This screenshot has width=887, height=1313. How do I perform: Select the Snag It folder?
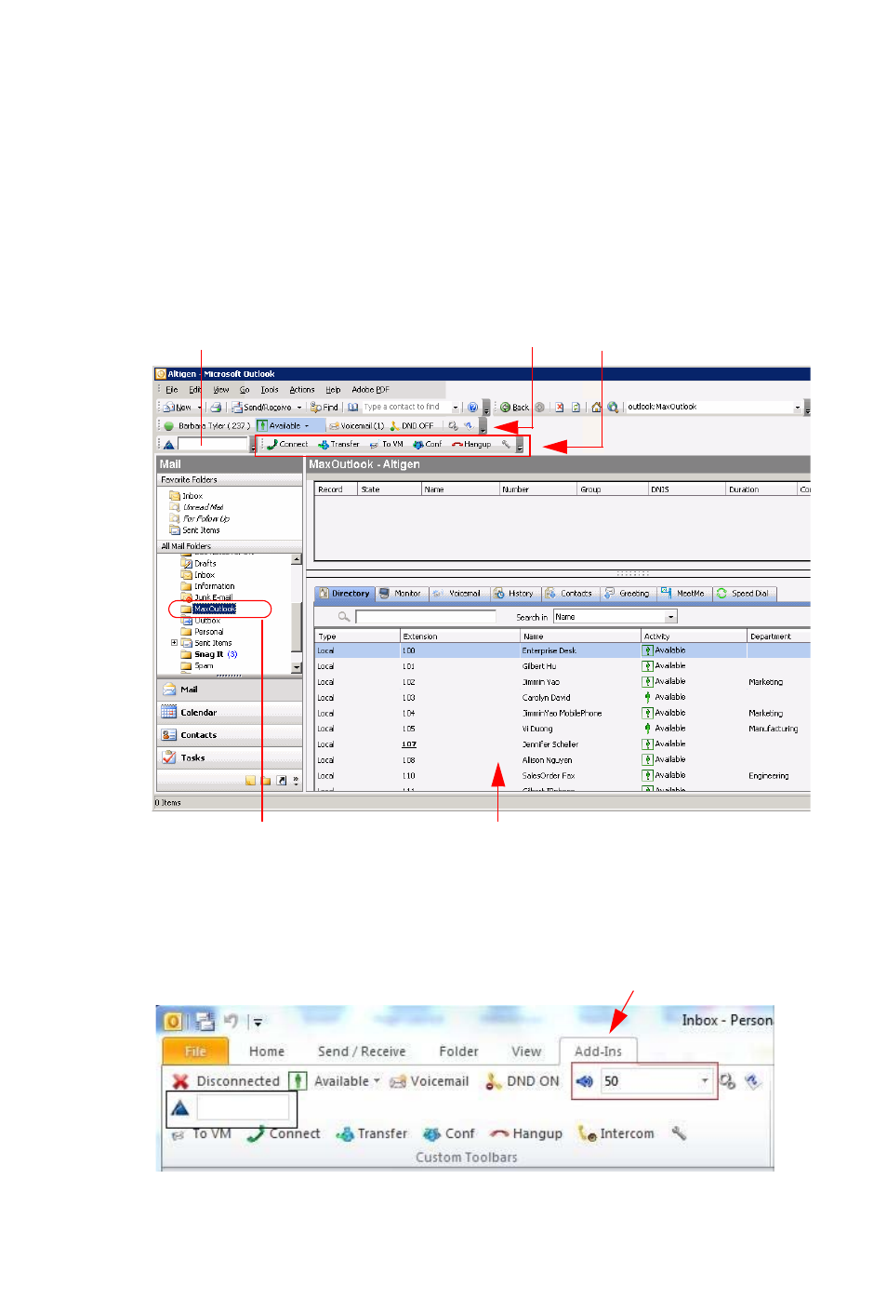coord(208,654)
